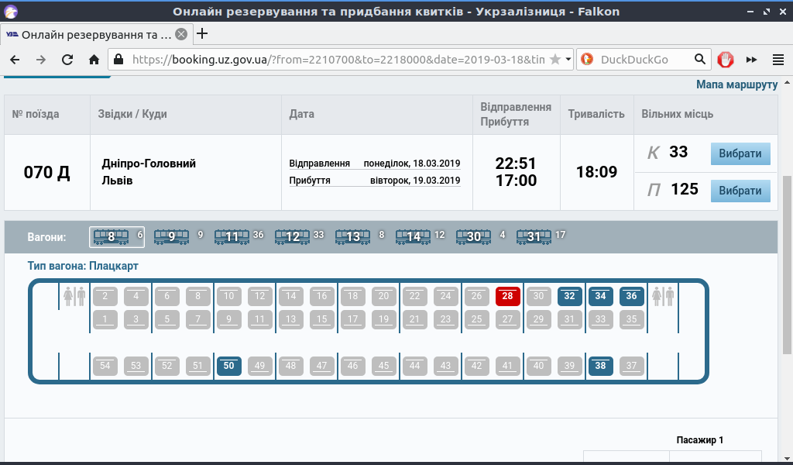Deselect the chosen seat 50
Screen dimensions: 793x465
point(228,366)
